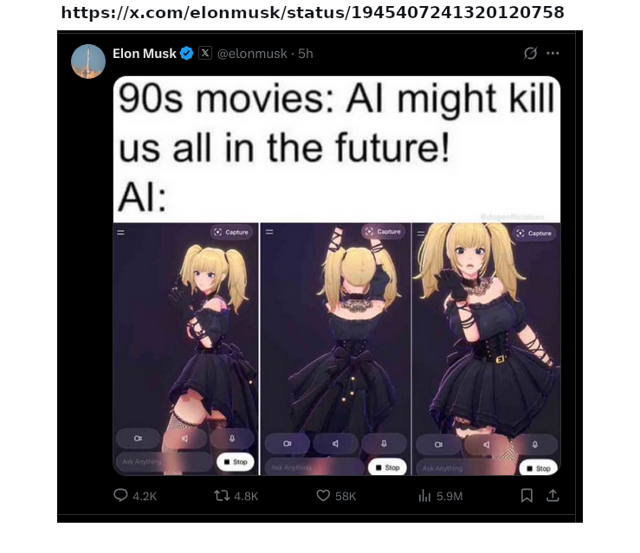Click the X affiliation badge next to name
Image resolution: width=640 pixels, height=553 pixels.
tap(205, 53)
